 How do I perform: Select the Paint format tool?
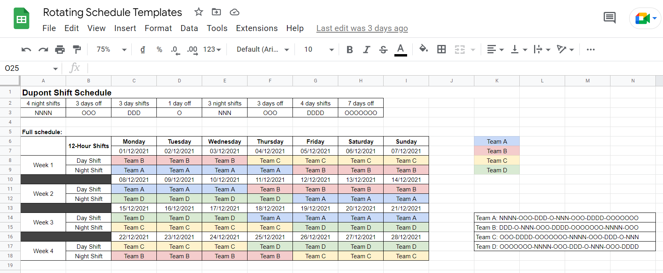pos(76,49)
